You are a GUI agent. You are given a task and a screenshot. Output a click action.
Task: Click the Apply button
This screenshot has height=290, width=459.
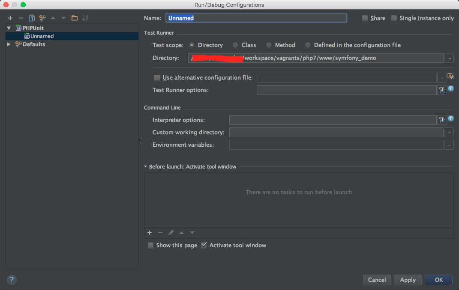408,280
